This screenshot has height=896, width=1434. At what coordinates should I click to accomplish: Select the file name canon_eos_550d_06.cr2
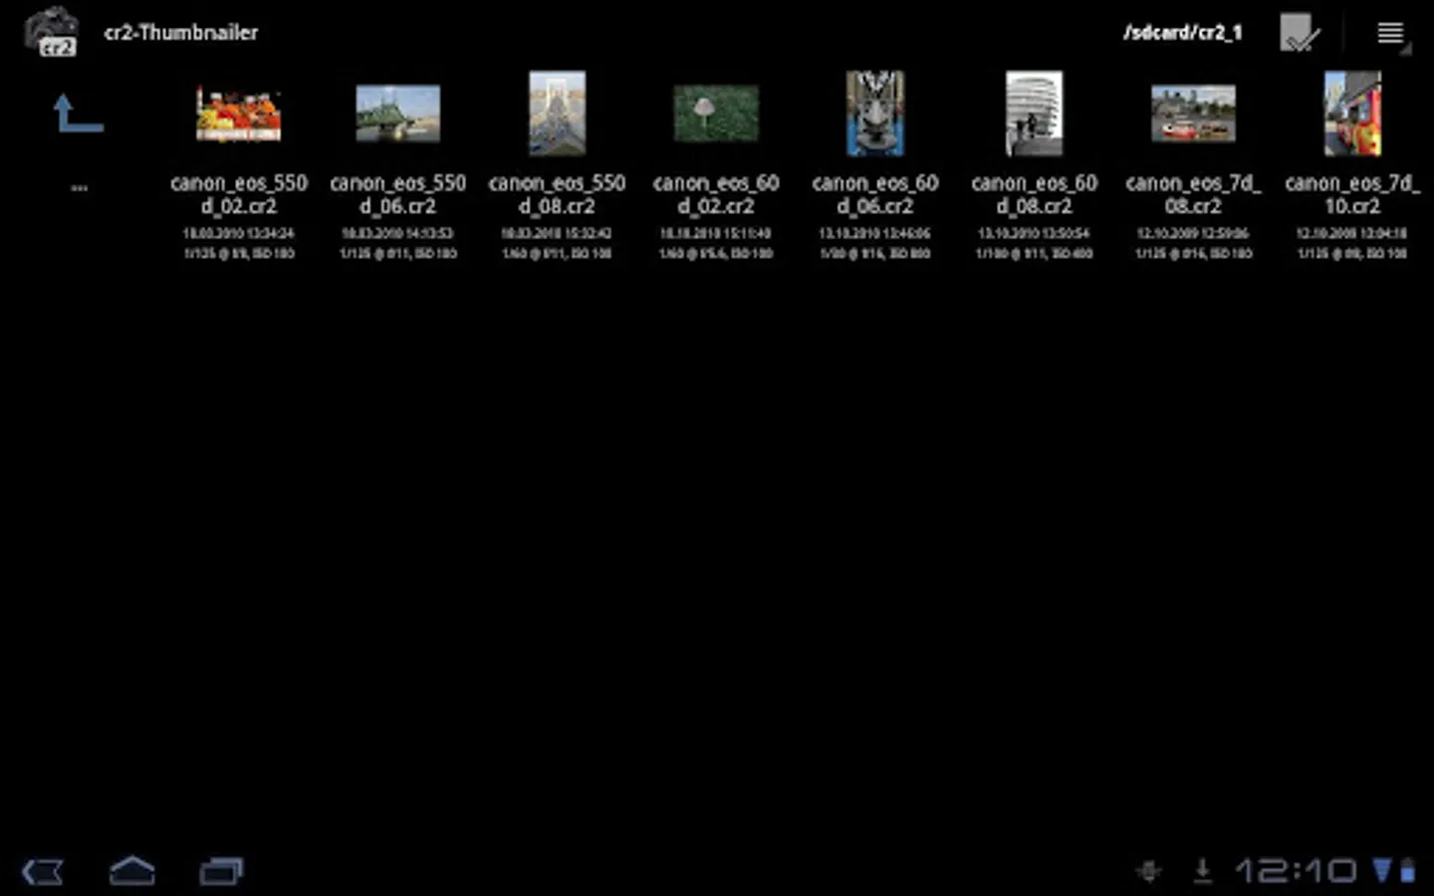pyautogui.click(x=398, y=194)
